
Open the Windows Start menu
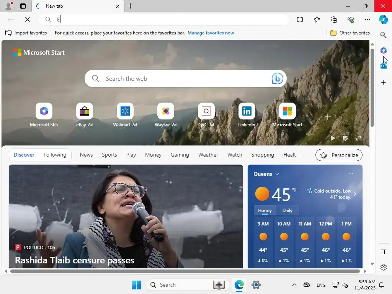pyautogui.click(x=137, y=285)
